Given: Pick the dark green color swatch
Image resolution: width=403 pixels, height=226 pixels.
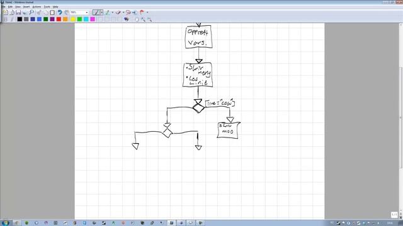Looking at the screenshot, I should point(46,19).
